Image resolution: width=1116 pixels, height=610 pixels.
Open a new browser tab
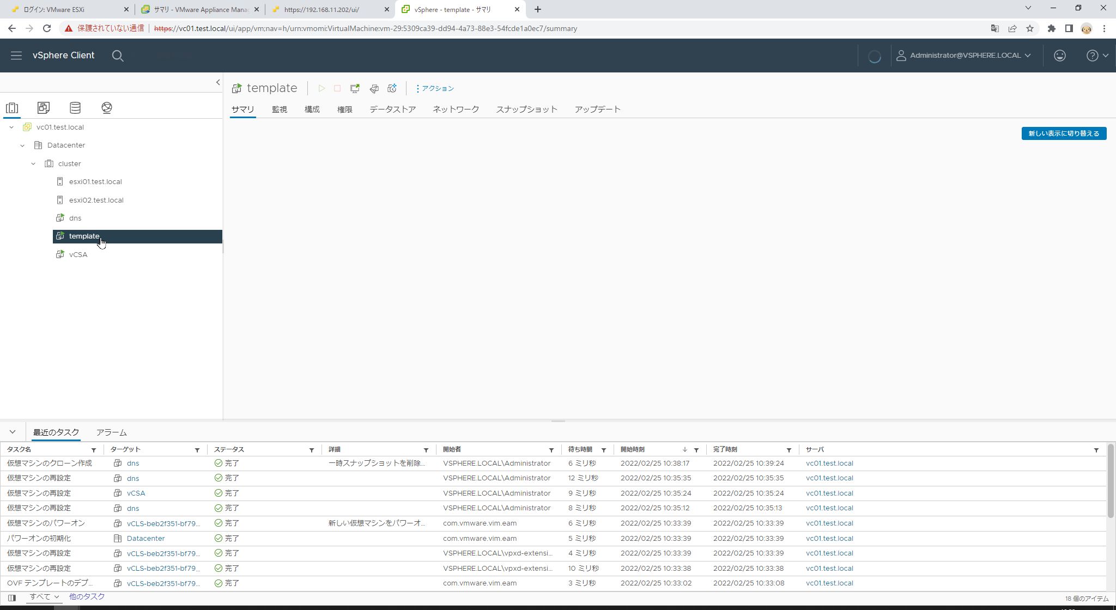[x=538, y=9]
